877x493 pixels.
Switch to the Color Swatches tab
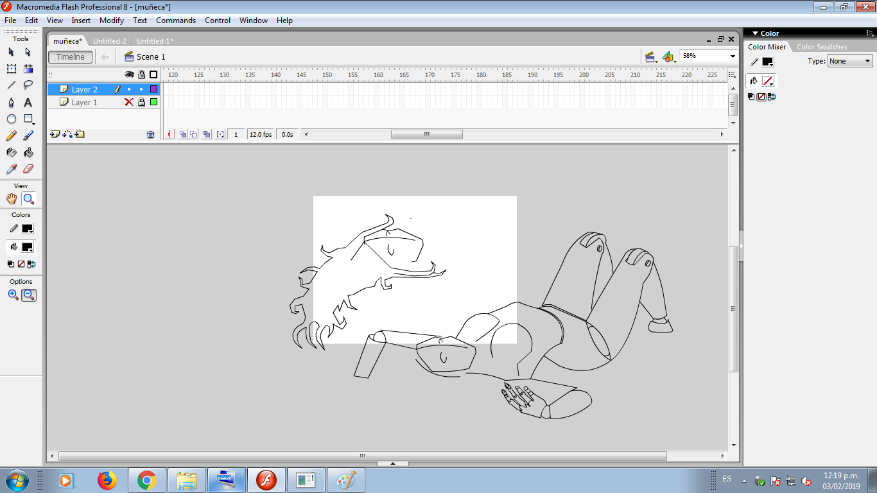[x=822, y=47]
